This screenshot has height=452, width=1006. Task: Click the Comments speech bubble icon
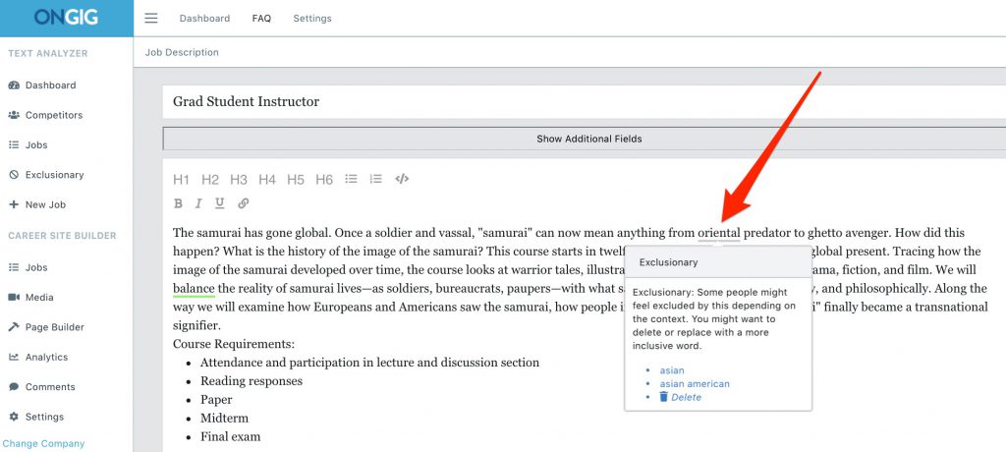[14, 386]
